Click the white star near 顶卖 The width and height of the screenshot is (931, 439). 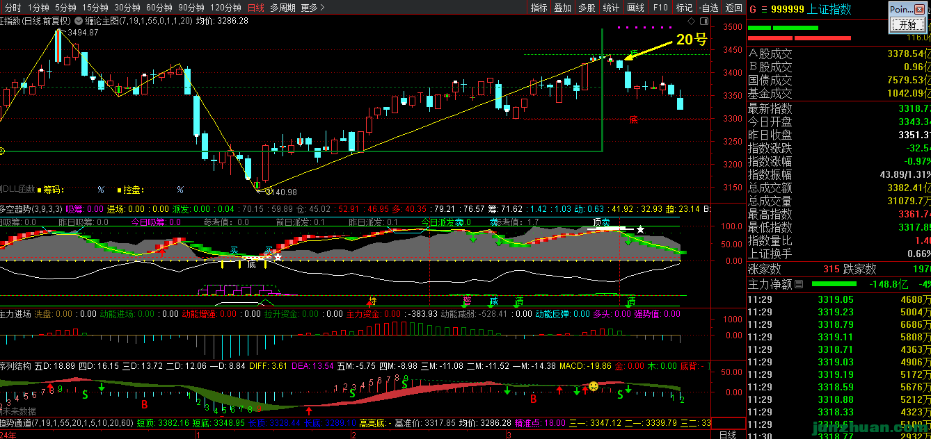[x=640, y=229]
